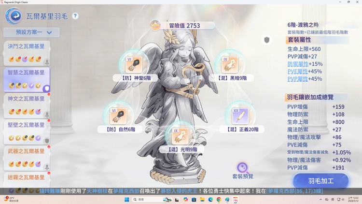Image resolution: width=362 pixels, height=204 pixels.
Task: Click the 【混】黑暗9階 label
Action: tap(232, 78)
